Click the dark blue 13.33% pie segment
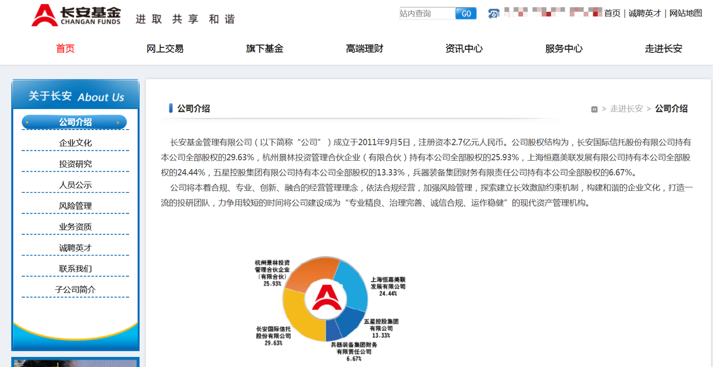The width and height of the screenshot is (713, 367). (351, 321)
